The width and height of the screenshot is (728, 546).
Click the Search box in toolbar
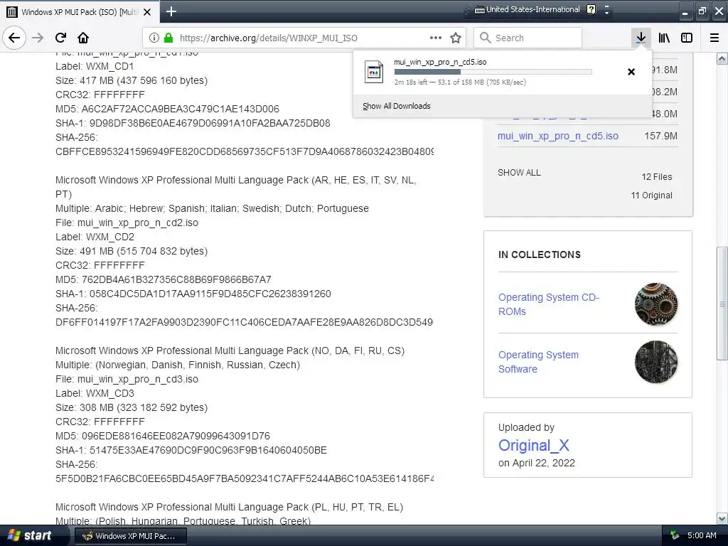tap(528, 38)
